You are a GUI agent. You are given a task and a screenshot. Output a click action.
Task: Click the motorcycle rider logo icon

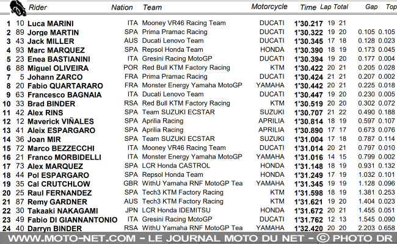(x=18, y=8)
